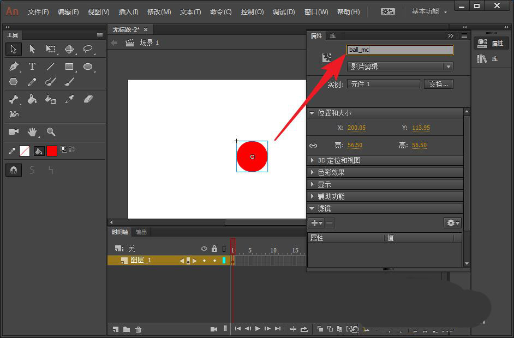Toggle outline view for all layers

[224, 249]
